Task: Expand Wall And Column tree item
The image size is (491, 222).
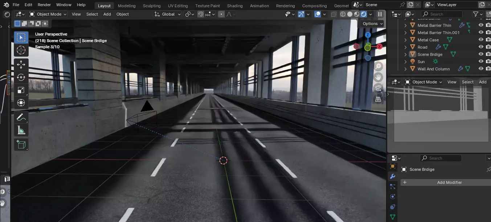Action: tap(406, 69)
